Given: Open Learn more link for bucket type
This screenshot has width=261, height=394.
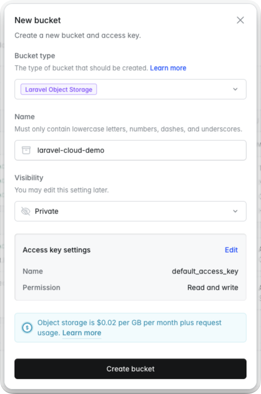Looking at the screenshot, I should point(168,68).
